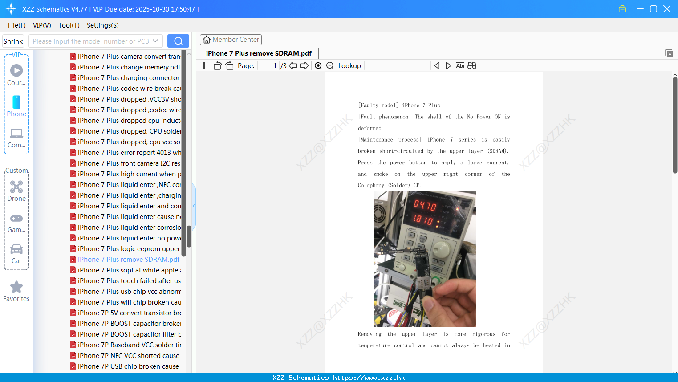Click the Page number field
Screen dimensions: 678x382
tap(268, 66)
